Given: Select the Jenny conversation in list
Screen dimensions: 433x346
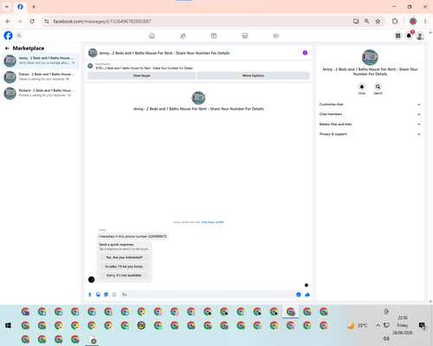Looking at the screenshot, I should 41,61.
